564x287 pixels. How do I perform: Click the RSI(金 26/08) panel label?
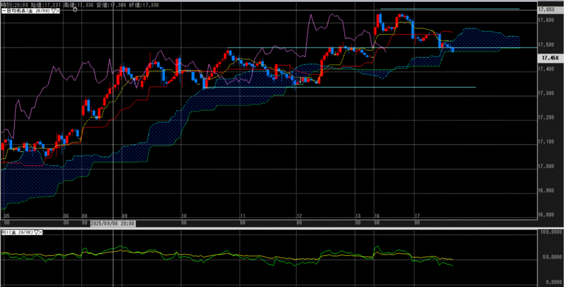pos(17,233)
